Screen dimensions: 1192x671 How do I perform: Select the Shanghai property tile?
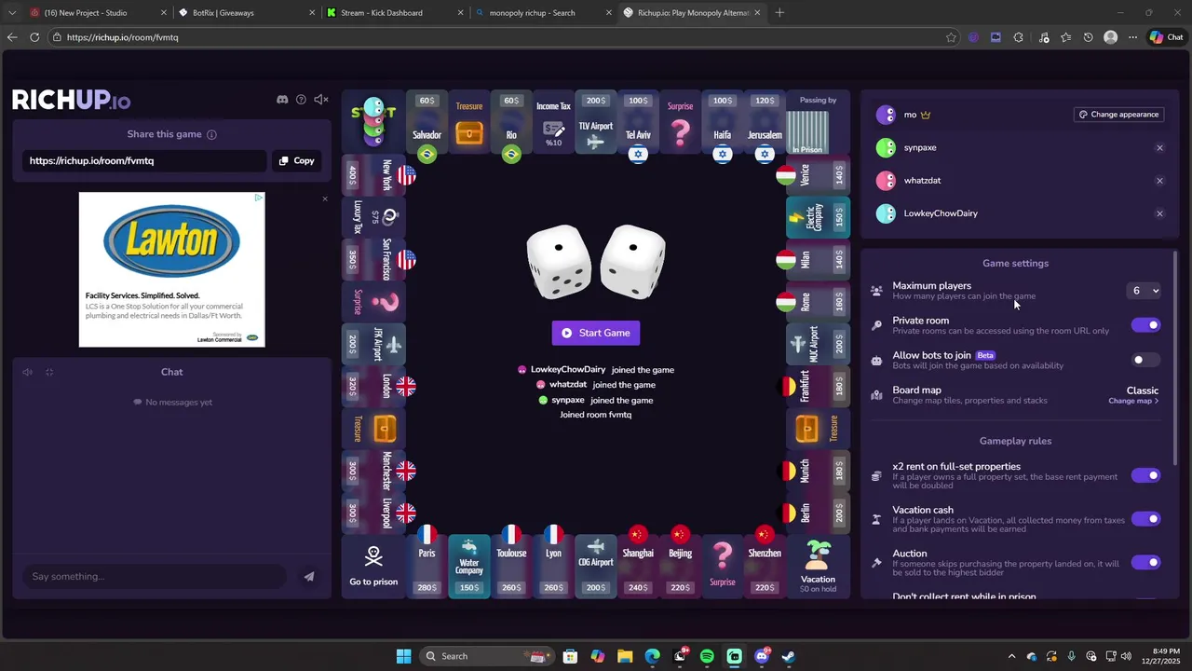[638, 566]
